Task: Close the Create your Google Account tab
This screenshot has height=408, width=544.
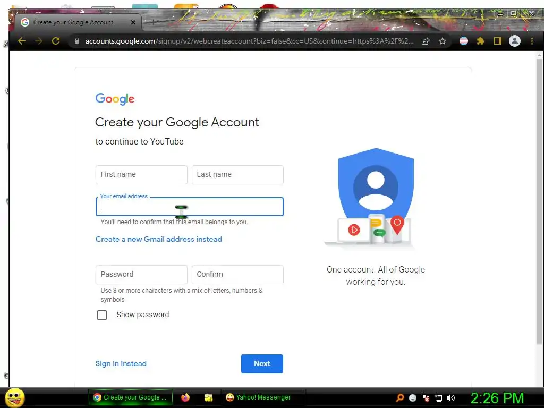Action: tap(133, 22)
